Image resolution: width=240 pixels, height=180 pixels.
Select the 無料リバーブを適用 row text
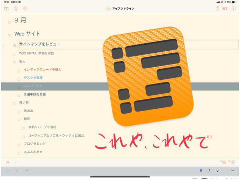click(42, 127)
